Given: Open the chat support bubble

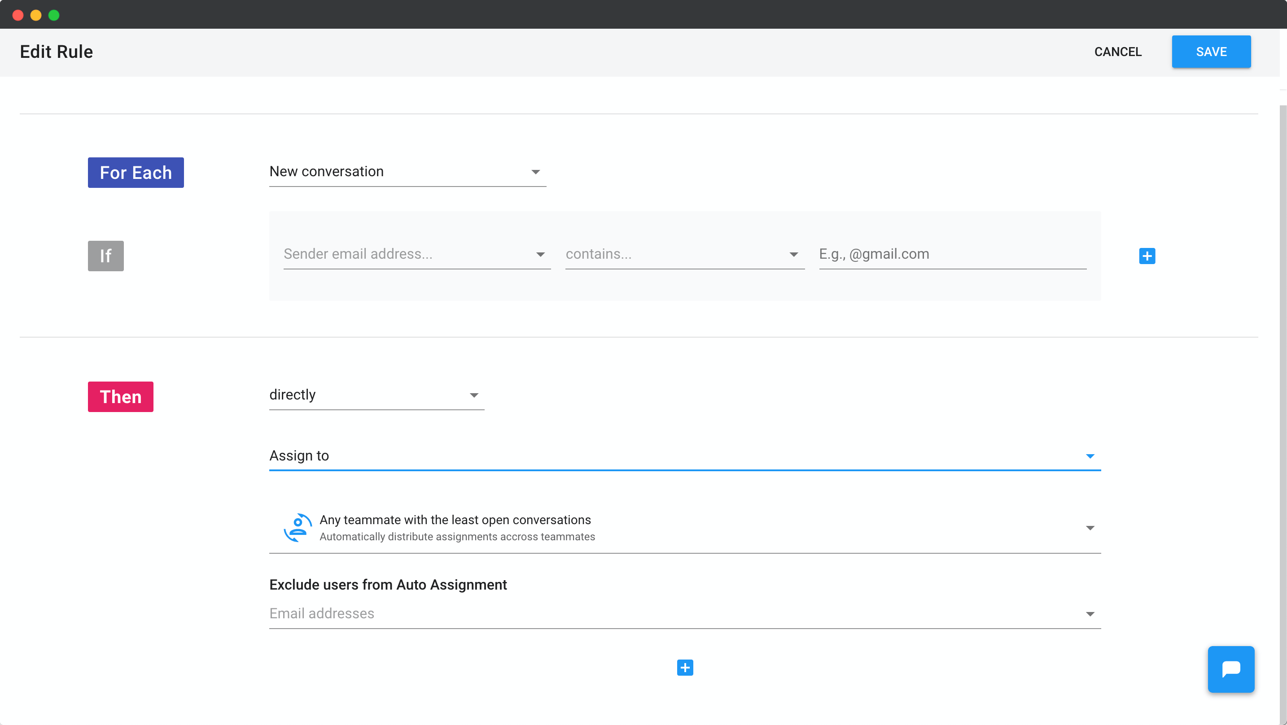Looking at the screenshot, I should pos(1230,669).
